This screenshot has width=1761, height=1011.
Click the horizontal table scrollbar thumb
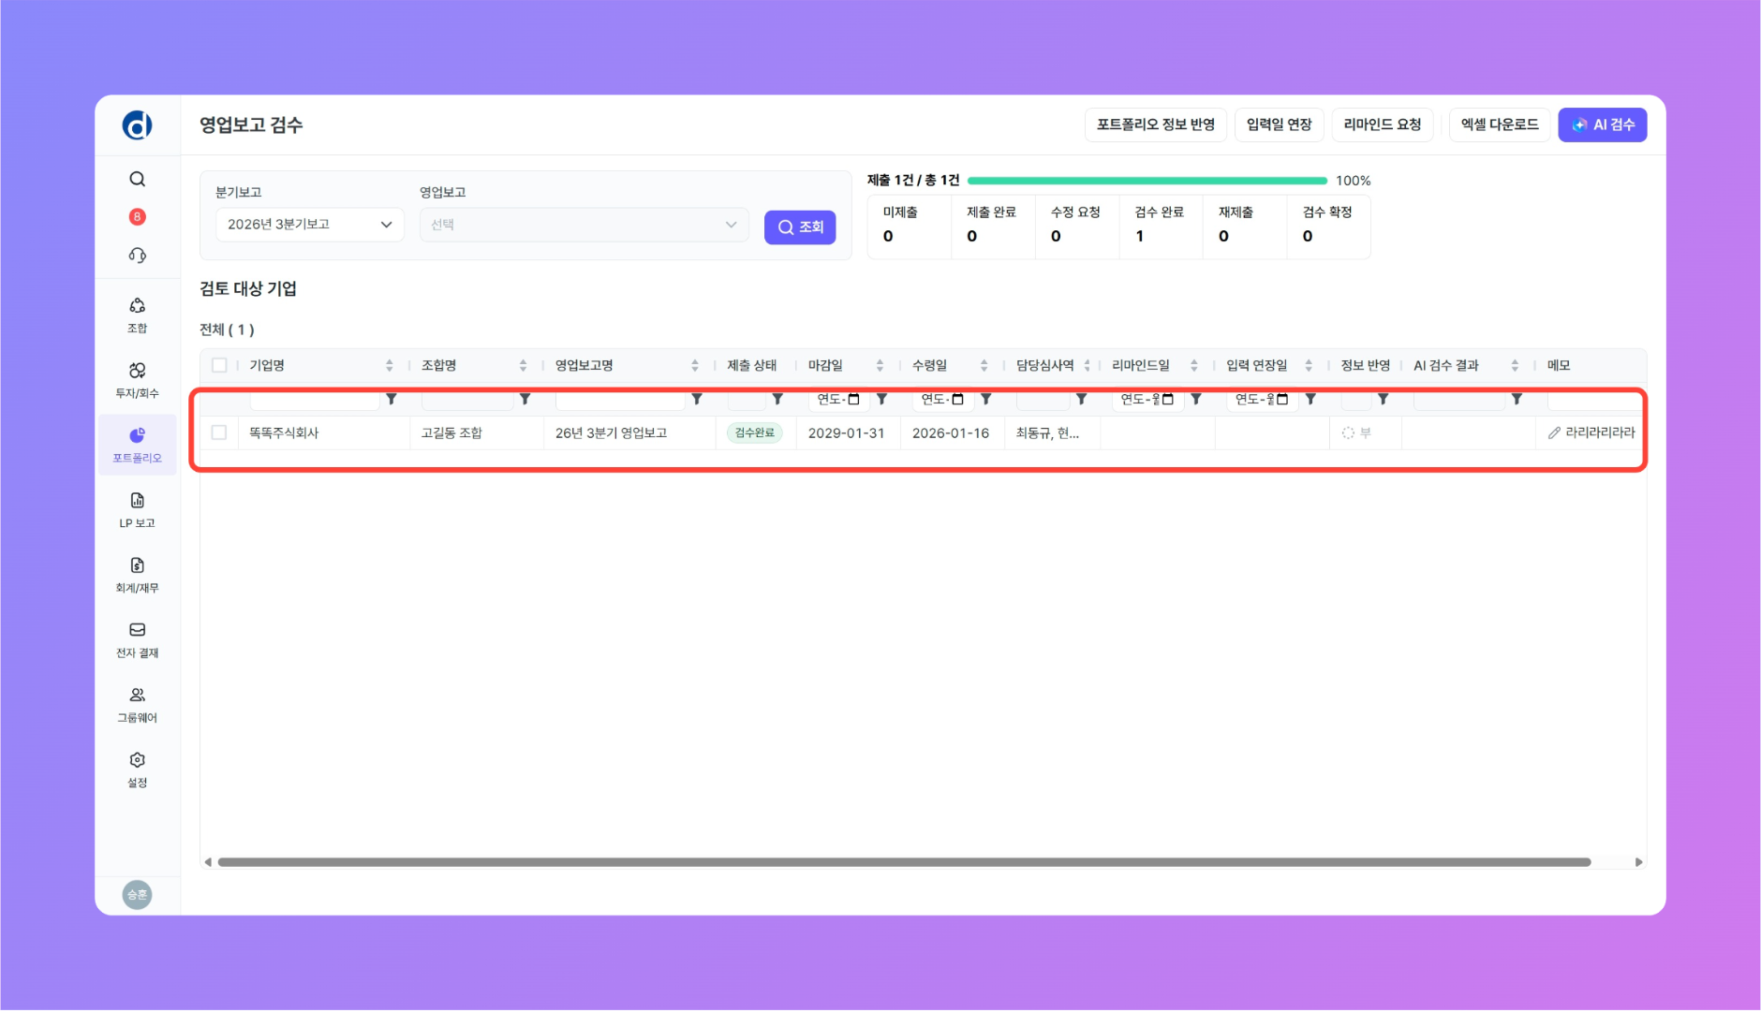point(904,862)
